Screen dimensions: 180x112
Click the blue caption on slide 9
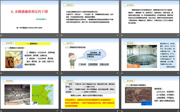click(x=147, y=103)
